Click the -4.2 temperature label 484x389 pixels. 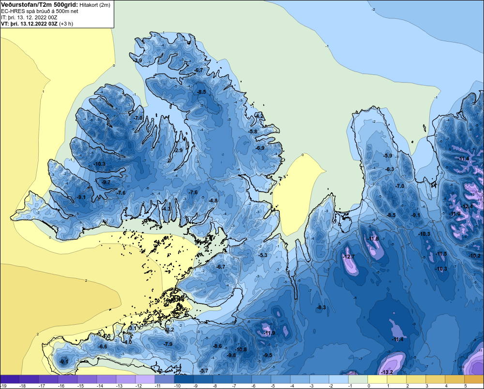[260, 115]
